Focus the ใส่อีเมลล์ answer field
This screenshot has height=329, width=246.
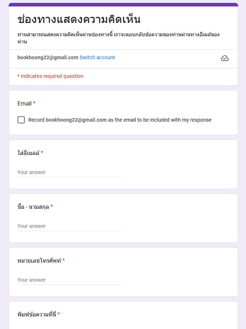pos(70,172)
